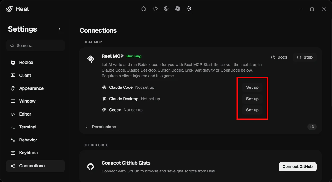
Task: Open the Keybinds settings section
Action: click(x=35, y=153)
